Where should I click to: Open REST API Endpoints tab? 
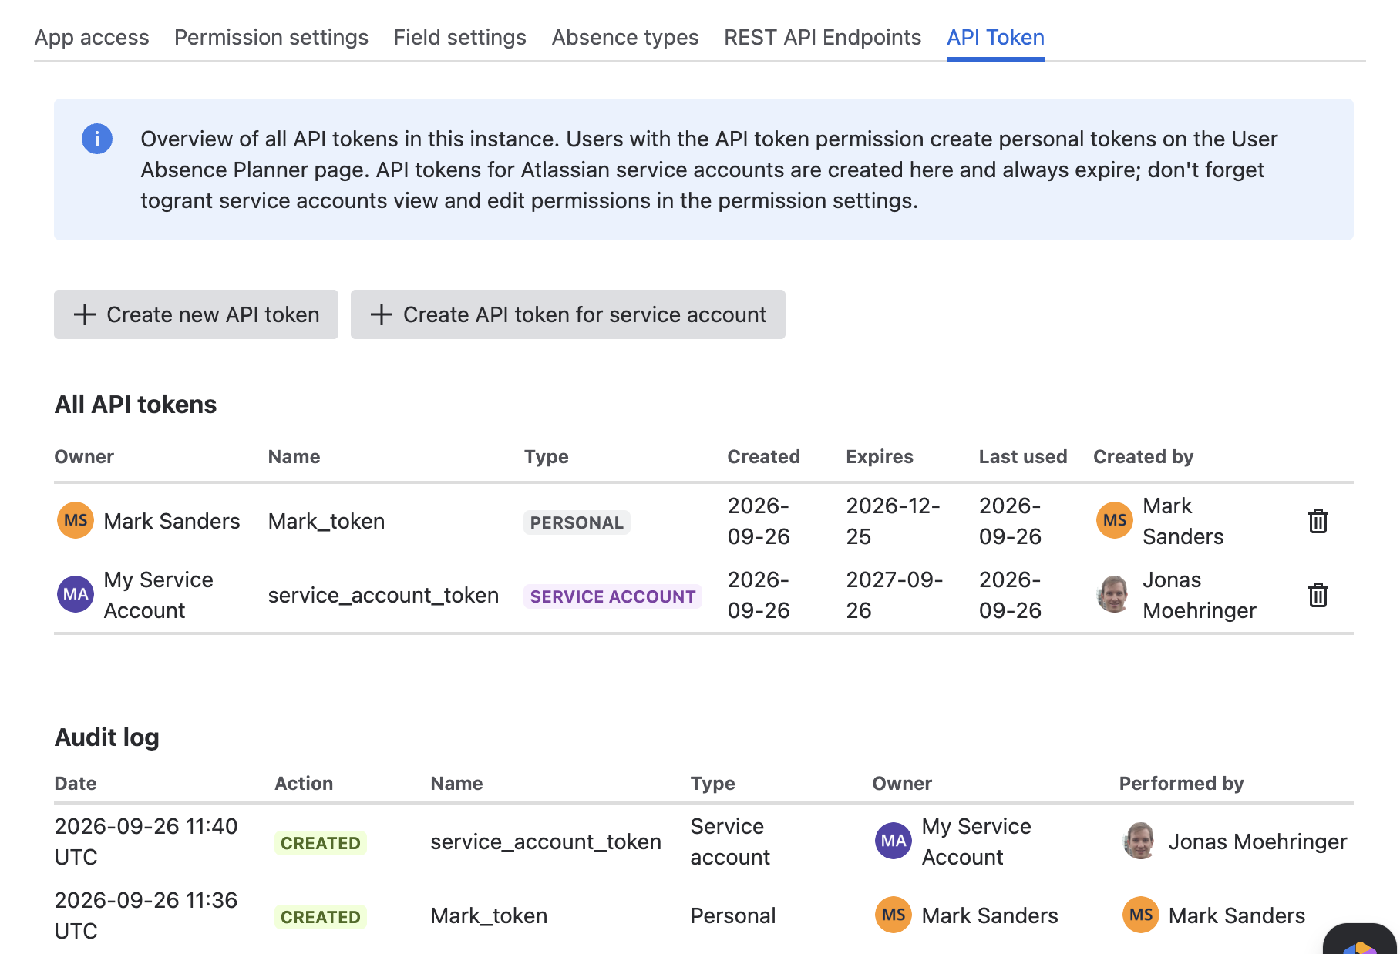[x=823, y=37]
